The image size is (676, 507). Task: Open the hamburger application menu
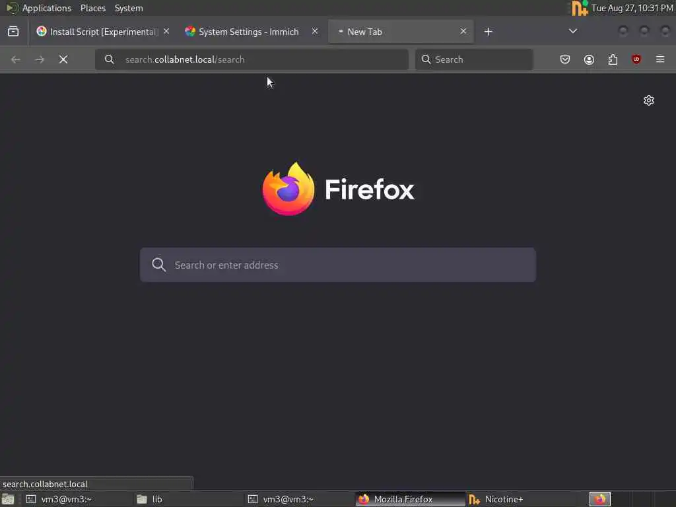660,59
